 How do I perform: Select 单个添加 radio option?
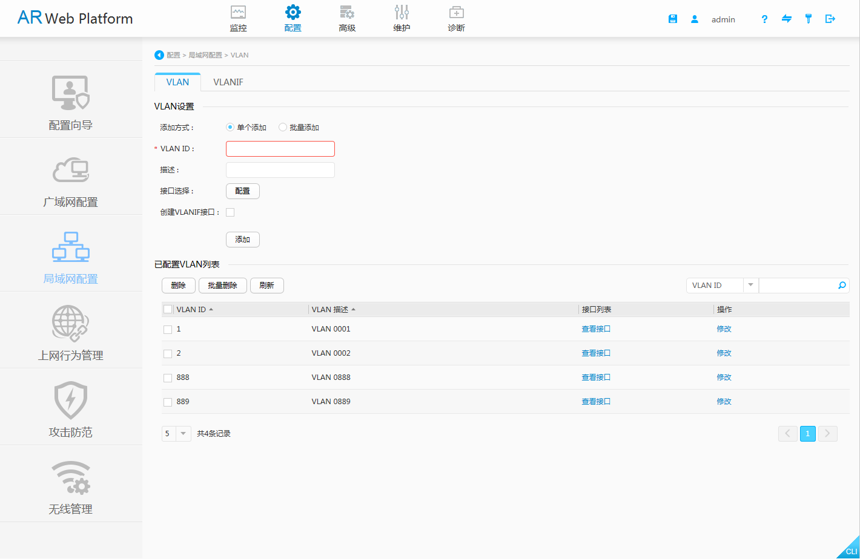[230, 128]
